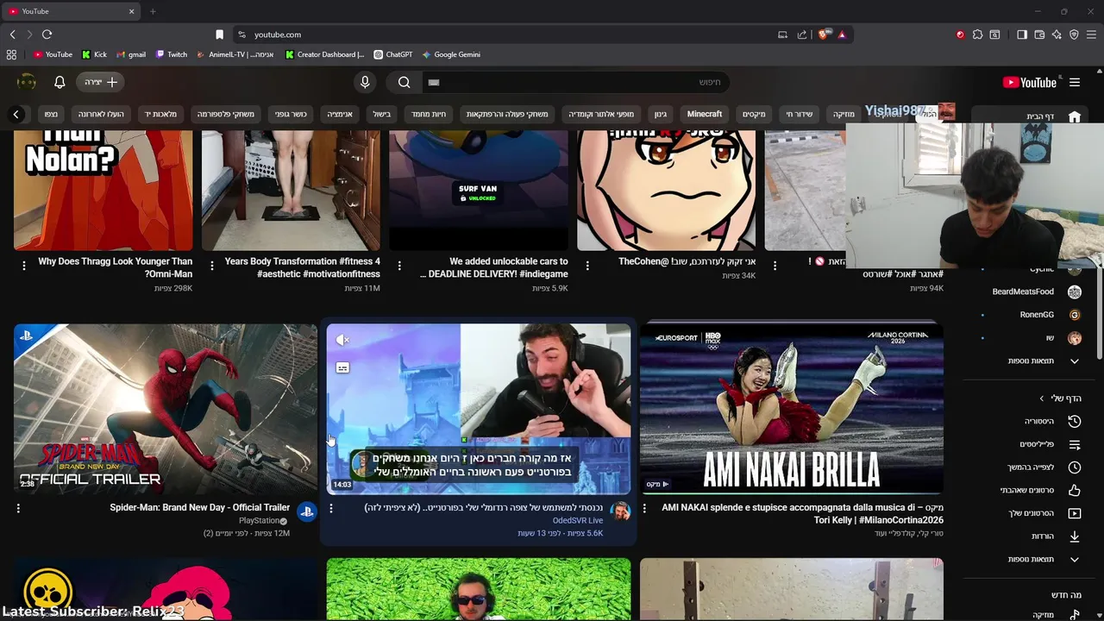Open the apps grid icon in bookmarks bar
This screenshot has width=1104, height=621.
pyautogui.click(x=11, y=54)
